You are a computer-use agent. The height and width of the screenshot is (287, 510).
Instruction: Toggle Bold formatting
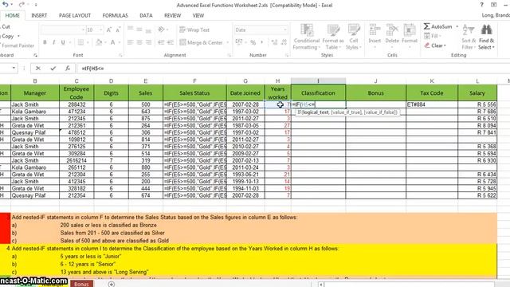pyautogui.click(x=45, y=42)
